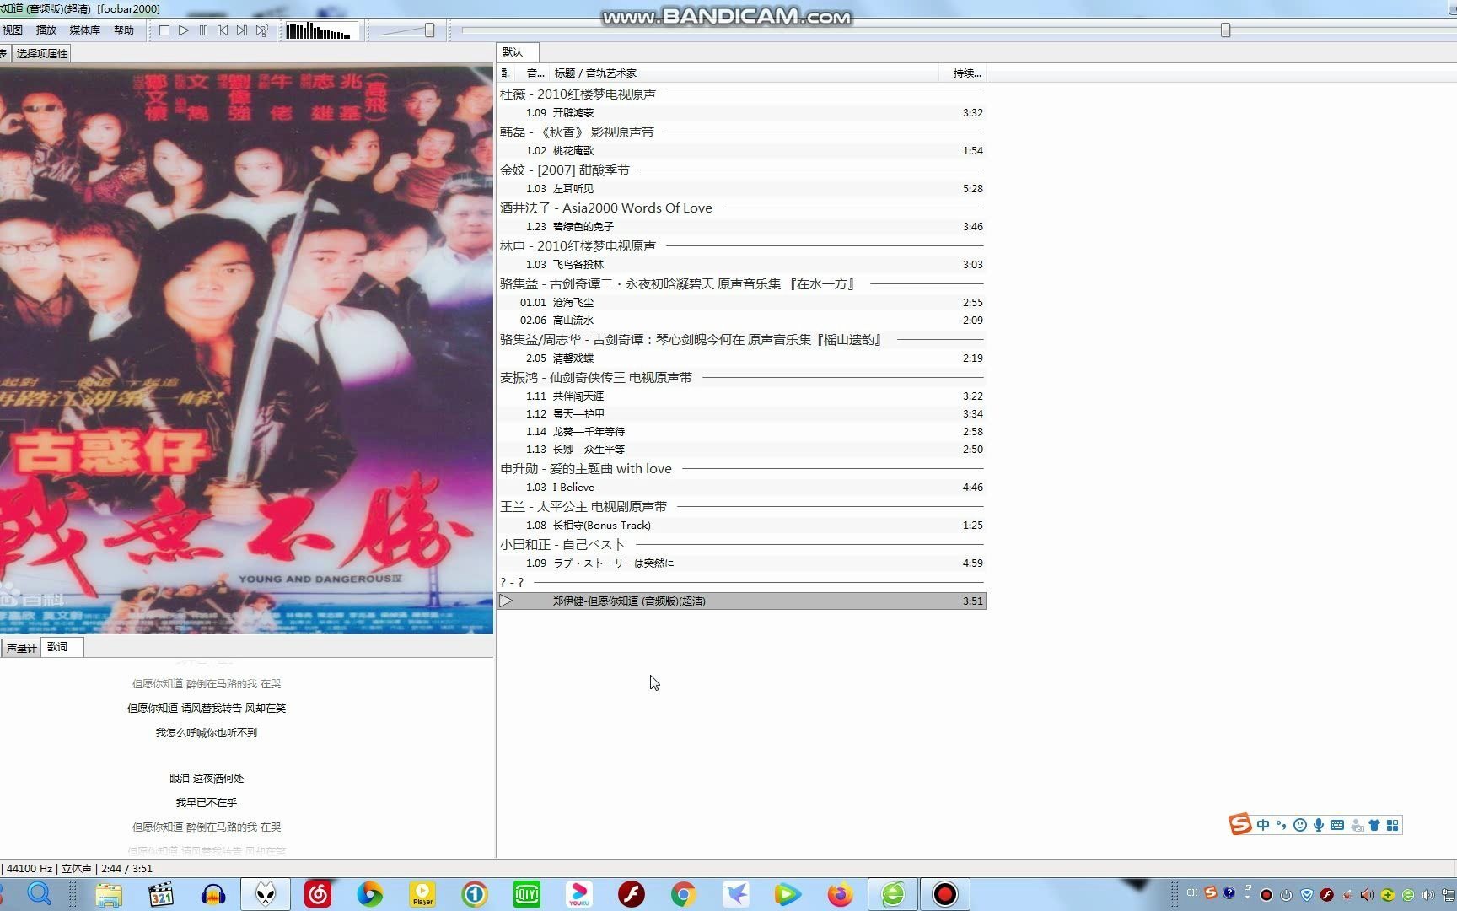Click the status bar time 2:44 / 3:51
The width and height of the screenshot is (1457, 911).
[x=126, y=868]
